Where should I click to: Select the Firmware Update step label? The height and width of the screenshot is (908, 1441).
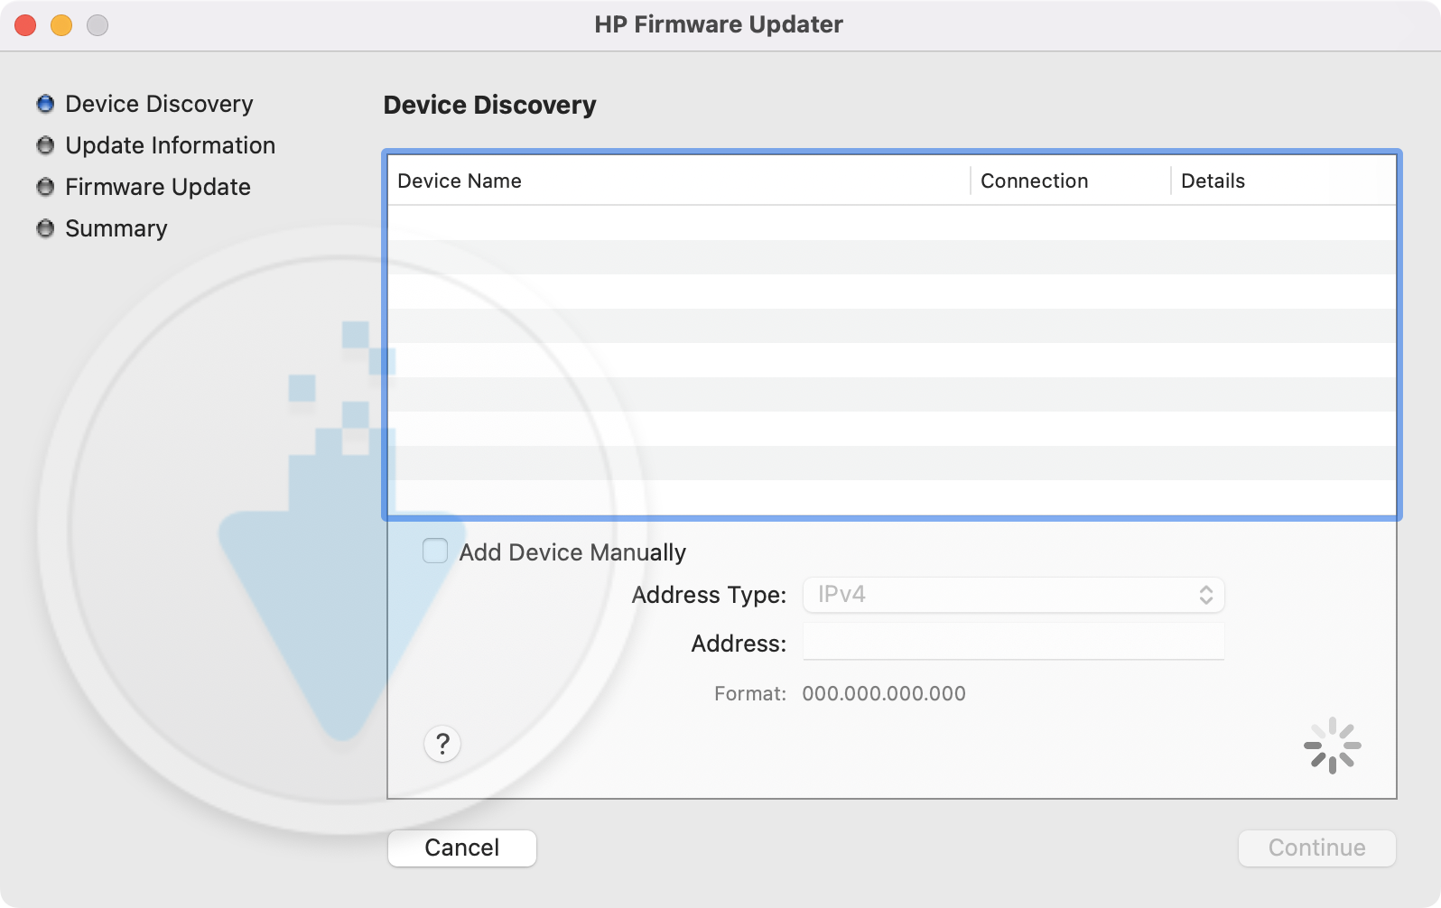tap(158, 187)
